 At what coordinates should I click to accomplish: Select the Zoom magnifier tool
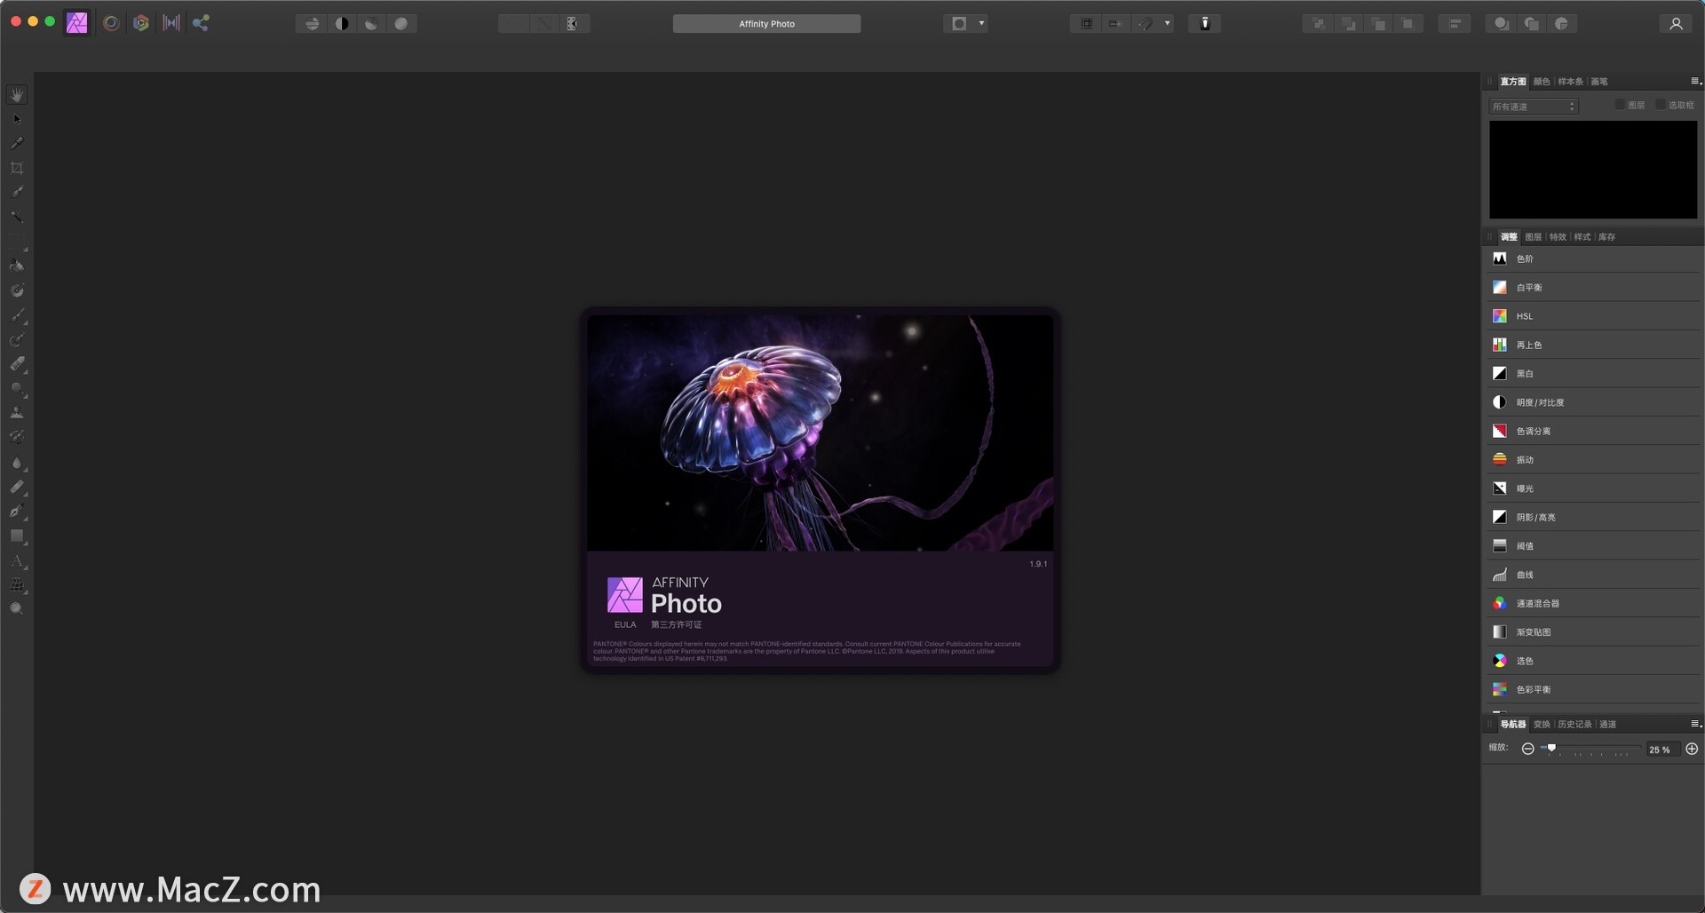click(x=17, y=609)
